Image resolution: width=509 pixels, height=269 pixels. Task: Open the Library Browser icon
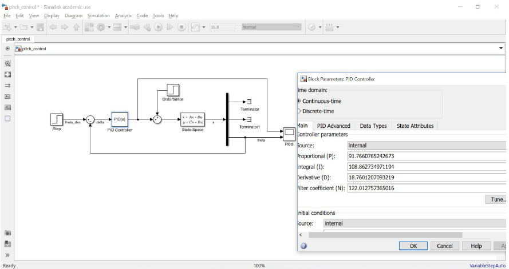tap(89, 27)
